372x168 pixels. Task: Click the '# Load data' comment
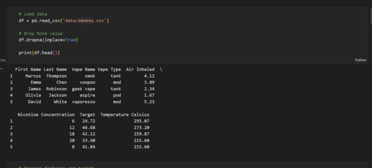pos(33,14)
